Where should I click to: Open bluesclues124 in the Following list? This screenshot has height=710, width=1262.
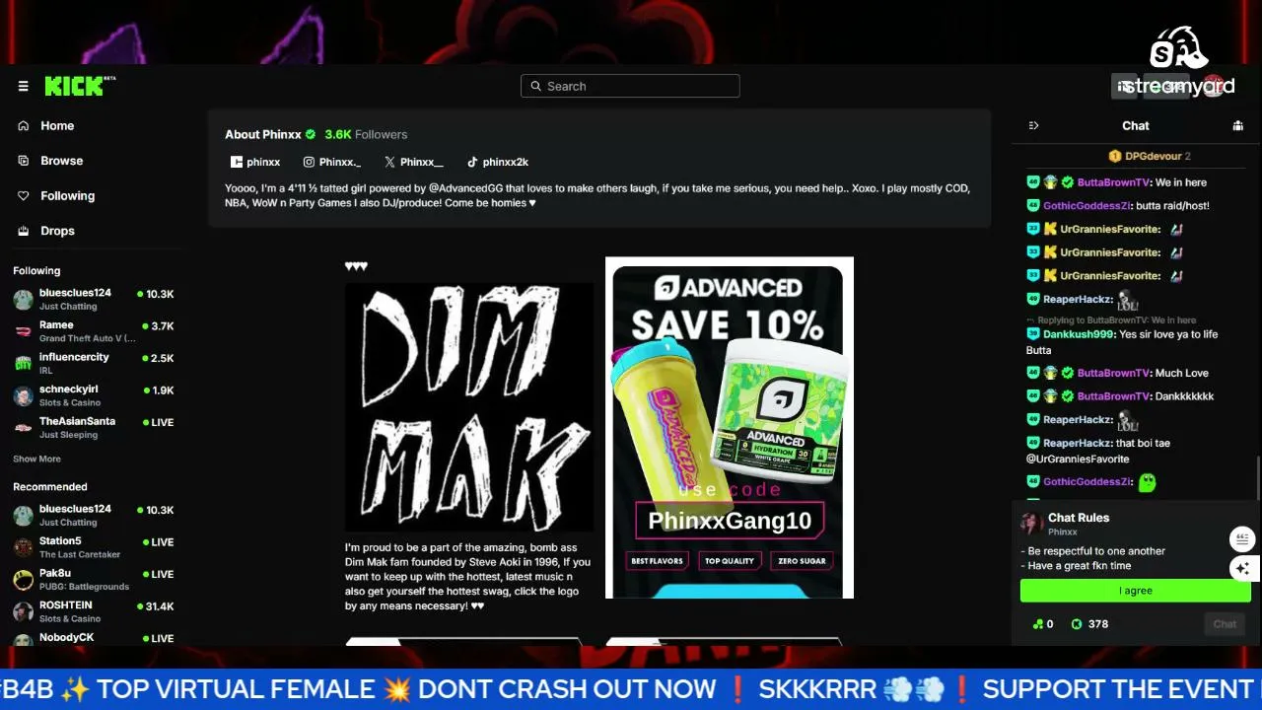(94, 299)
